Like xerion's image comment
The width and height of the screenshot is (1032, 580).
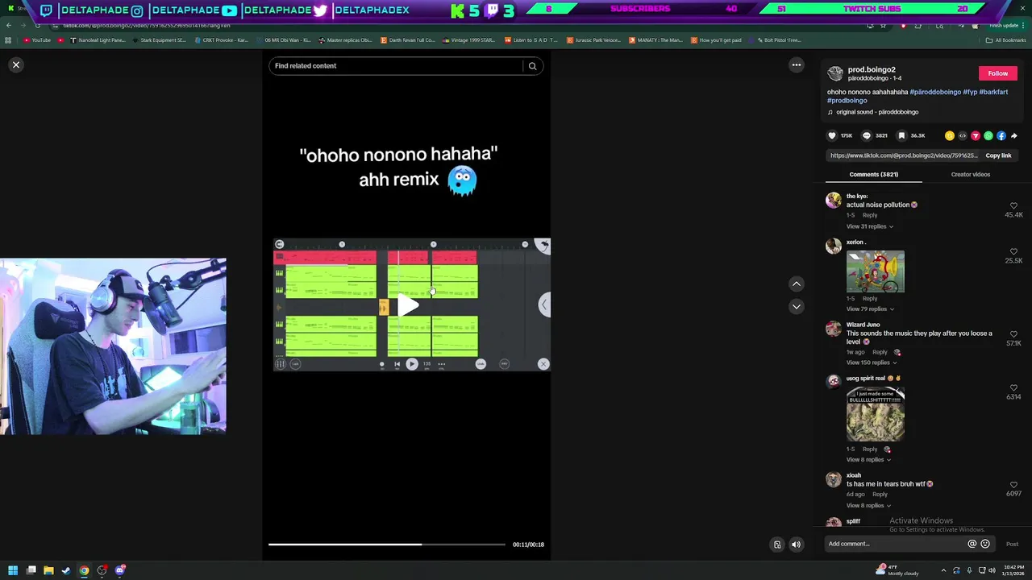(1013, 252)
